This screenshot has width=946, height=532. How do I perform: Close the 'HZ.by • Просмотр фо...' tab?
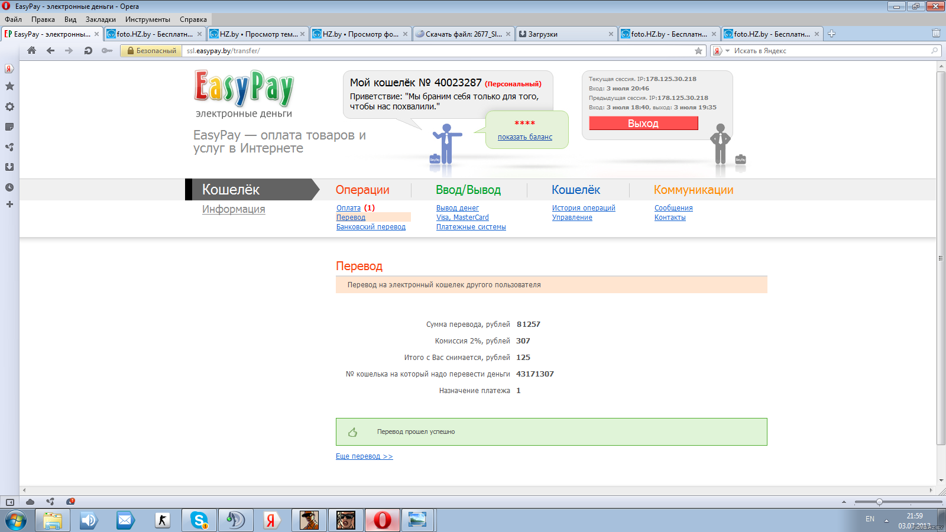[405, 34]
